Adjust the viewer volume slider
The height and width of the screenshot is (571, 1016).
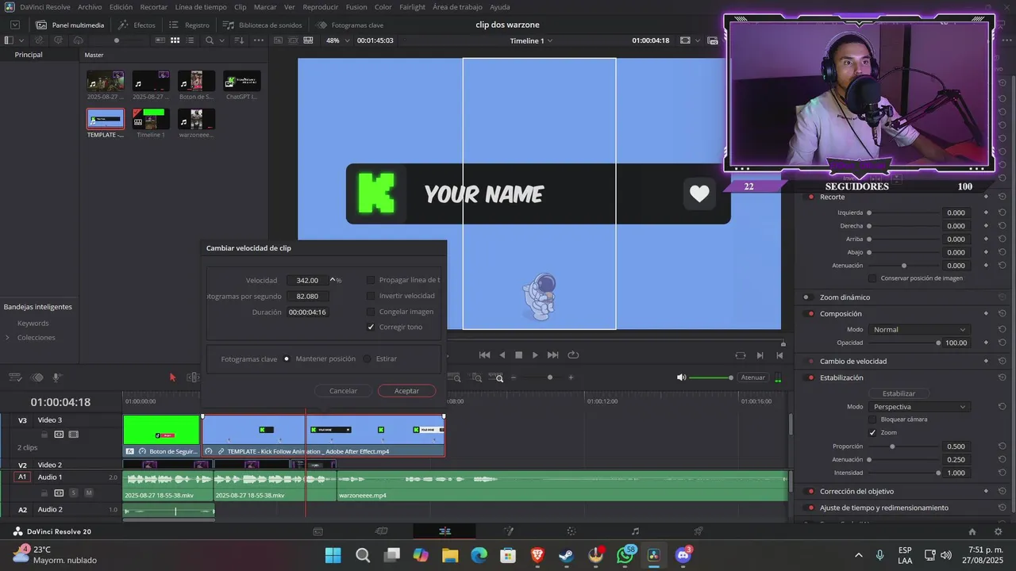point(730,377)
